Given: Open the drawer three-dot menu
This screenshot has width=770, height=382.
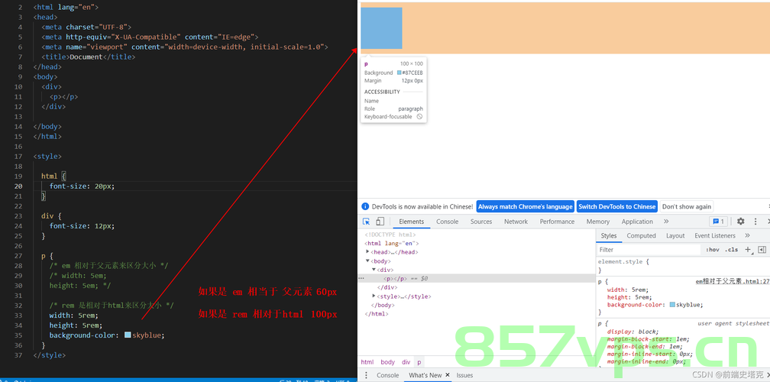Looking at the screenshot, I should 366,375.
